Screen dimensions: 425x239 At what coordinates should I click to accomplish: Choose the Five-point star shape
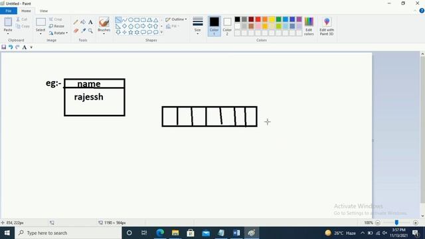pyautogui.click(x=131, y=33)
